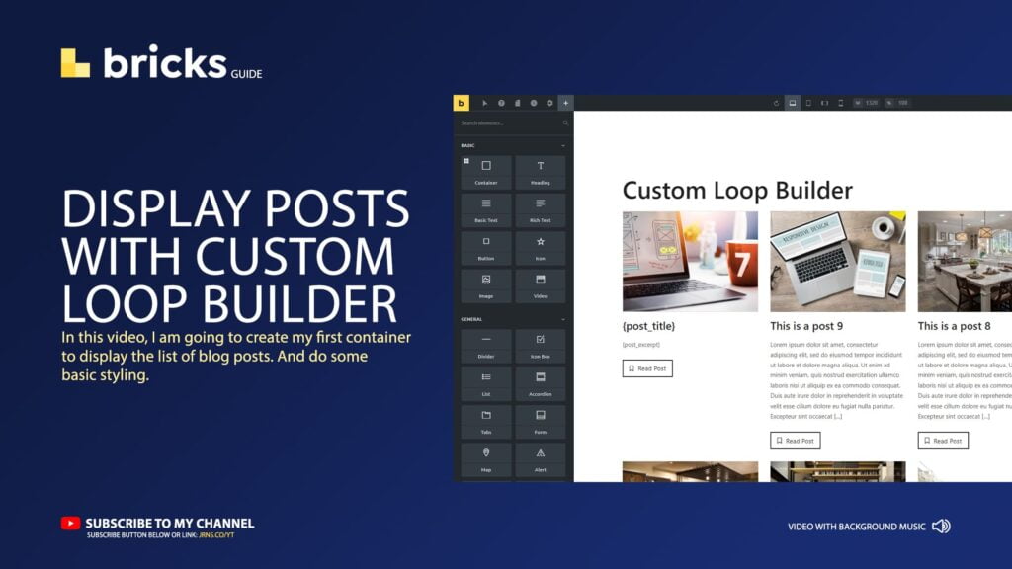
Task: Add a Video element
Action: 541,286
